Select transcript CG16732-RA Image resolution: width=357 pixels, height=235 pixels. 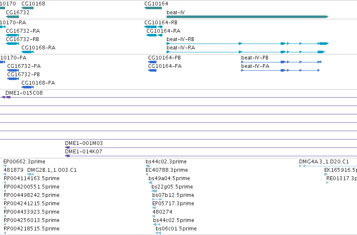12,35
